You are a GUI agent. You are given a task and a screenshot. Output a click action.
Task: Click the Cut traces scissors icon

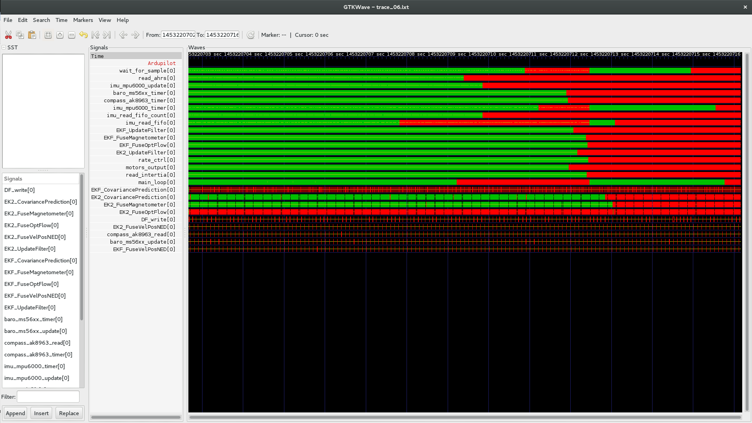click(x=8, y=35)
